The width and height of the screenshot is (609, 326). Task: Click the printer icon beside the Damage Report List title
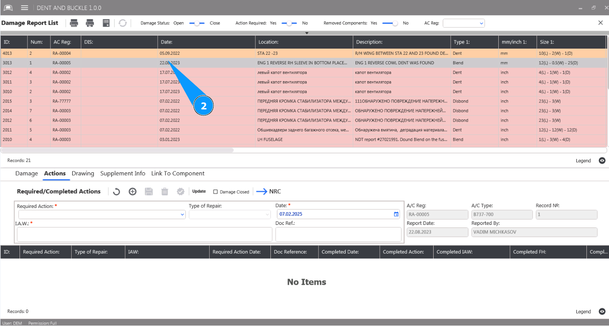click(74, 23)
